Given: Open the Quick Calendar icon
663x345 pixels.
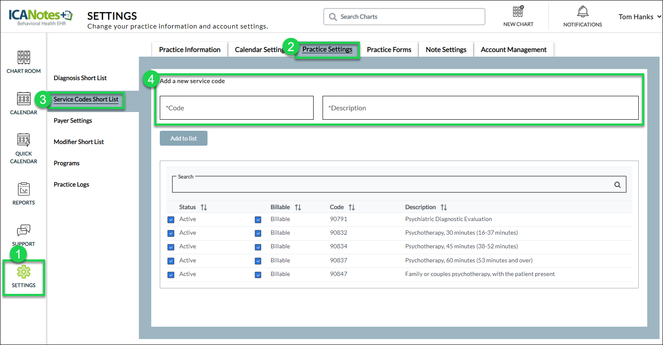Looking at the screenshot, I should (x=23, y=140).
